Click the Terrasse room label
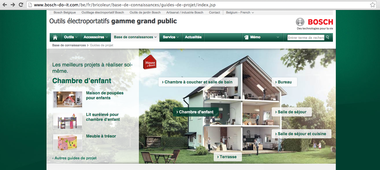This screenshot has width=380, height=170. 228,157
